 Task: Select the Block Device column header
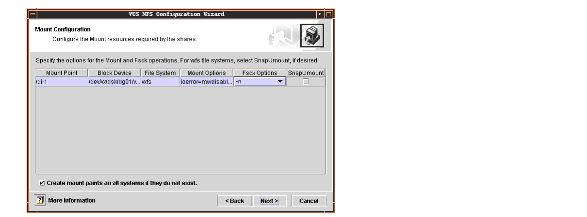(114, 73)
